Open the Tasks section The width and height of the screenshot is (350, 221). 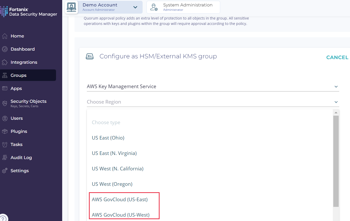tap(16, 145)
